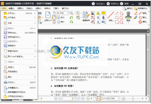Image resolution: width=151 pixels, height=104 pixels.
Task: Rotate the page counterclockwise
Action: [71, 18]
